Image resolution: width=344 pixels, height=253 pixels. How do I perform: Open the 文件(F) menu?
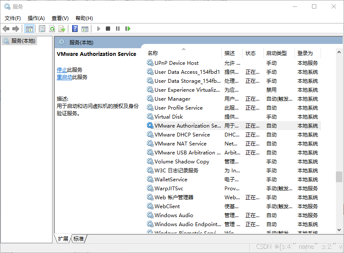[13, 18]
